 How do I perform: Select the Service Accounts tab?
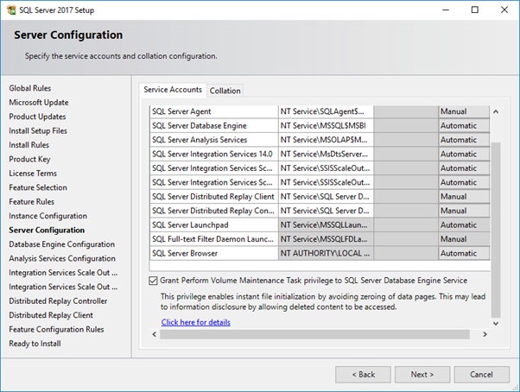click(173, 90)
